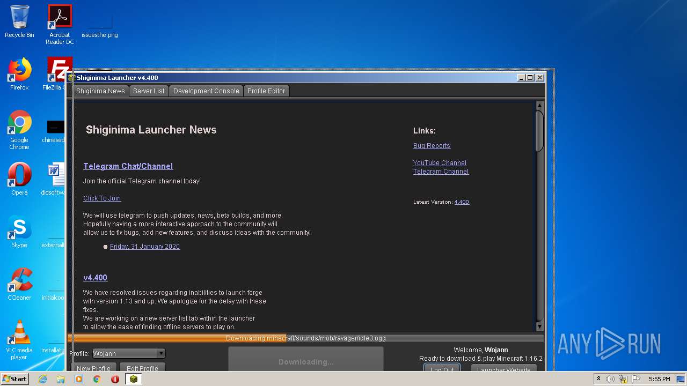Open the Development Console tab
The image size is (687, 386).
[206, 91]
